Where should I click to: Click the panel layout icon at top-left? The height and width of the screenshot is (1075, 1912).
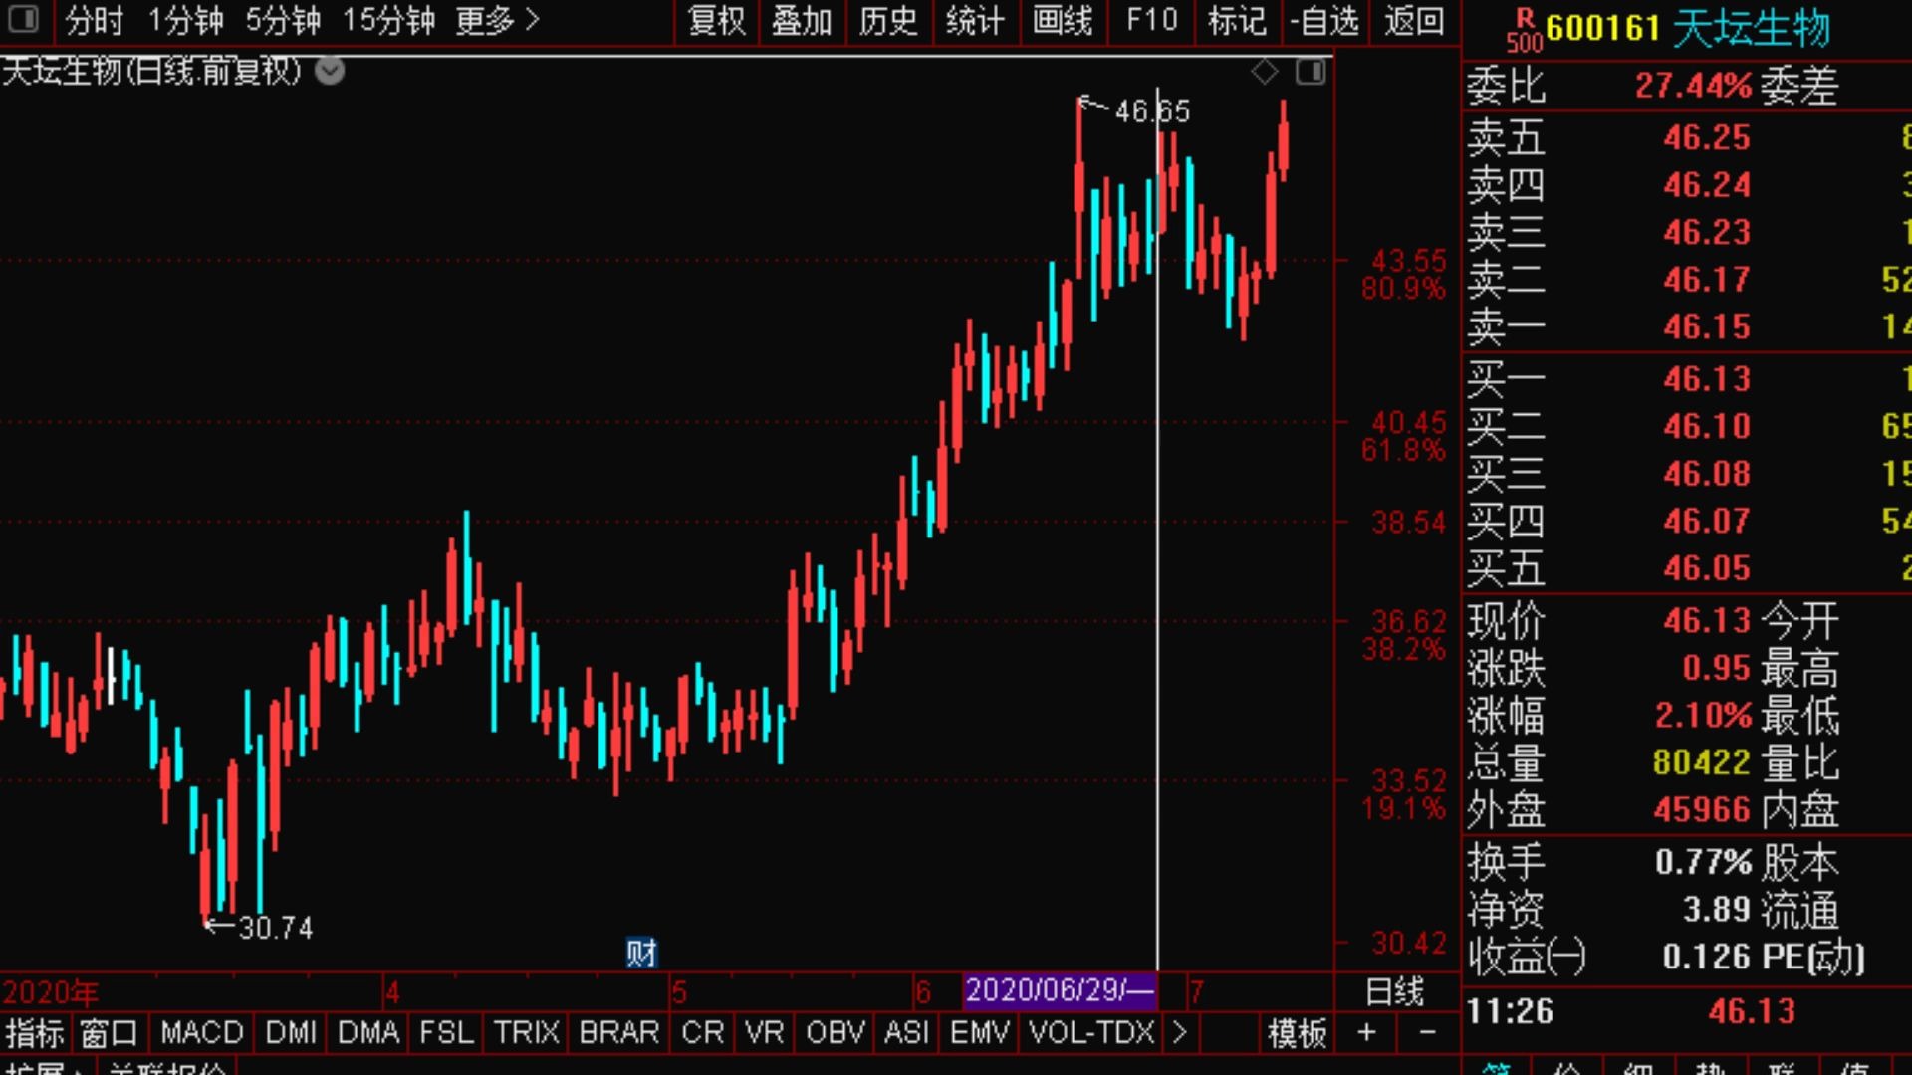click(x=22, y=19)
